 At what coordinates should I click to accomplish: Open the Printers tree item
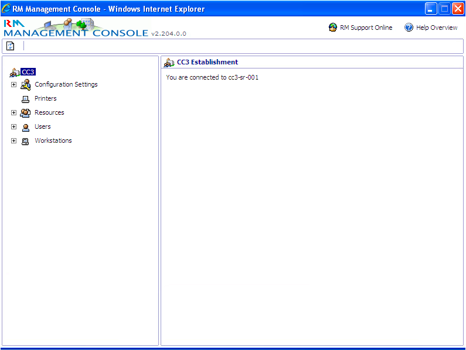[46, 98]
